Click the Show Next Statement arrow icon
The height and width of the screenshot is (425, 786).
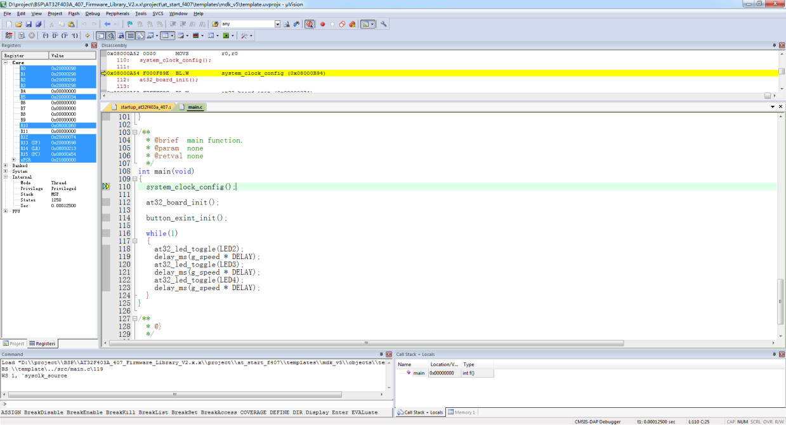click(88, 35)
